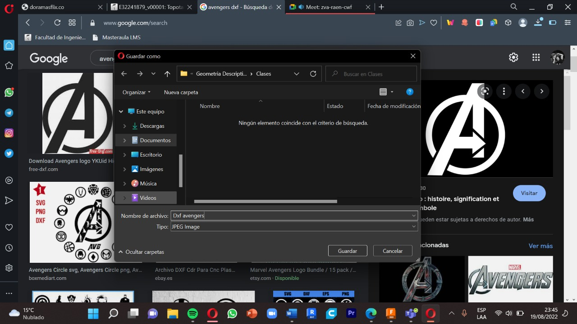Open Masteraula LMS bookmark
This screenshot has width=577, height=324.
pos(116,37)
